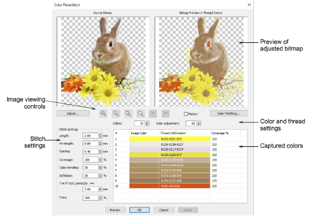312x224 pixels.
Task: Click the zoom out magnifier icon
Action: pos(116,114)
